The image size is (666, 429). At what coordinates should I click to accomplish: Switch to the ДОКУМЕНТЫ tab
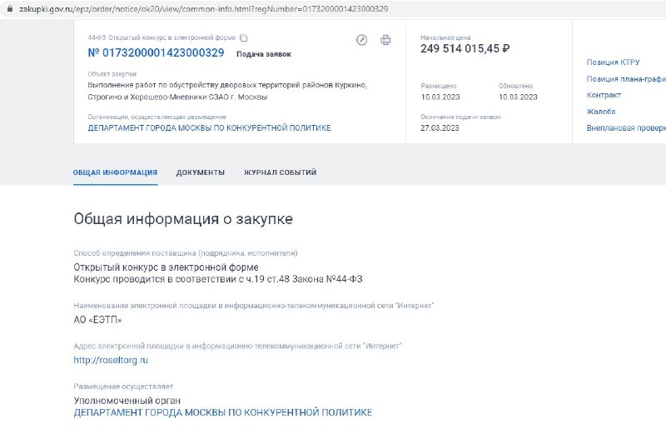point(201,172)
